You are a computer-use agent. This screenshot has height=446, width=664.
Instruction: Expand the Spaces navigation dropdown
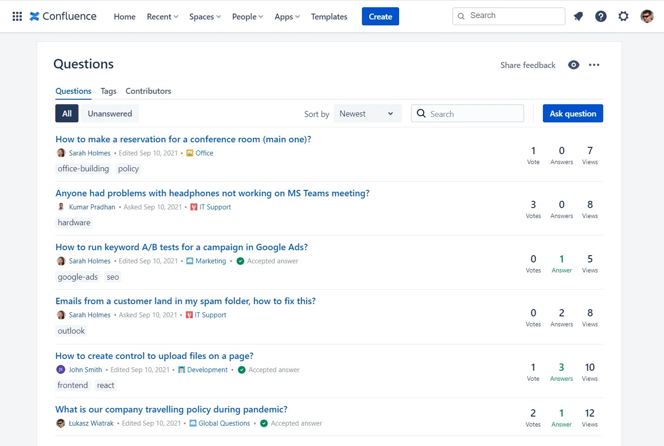pos(205,16)
